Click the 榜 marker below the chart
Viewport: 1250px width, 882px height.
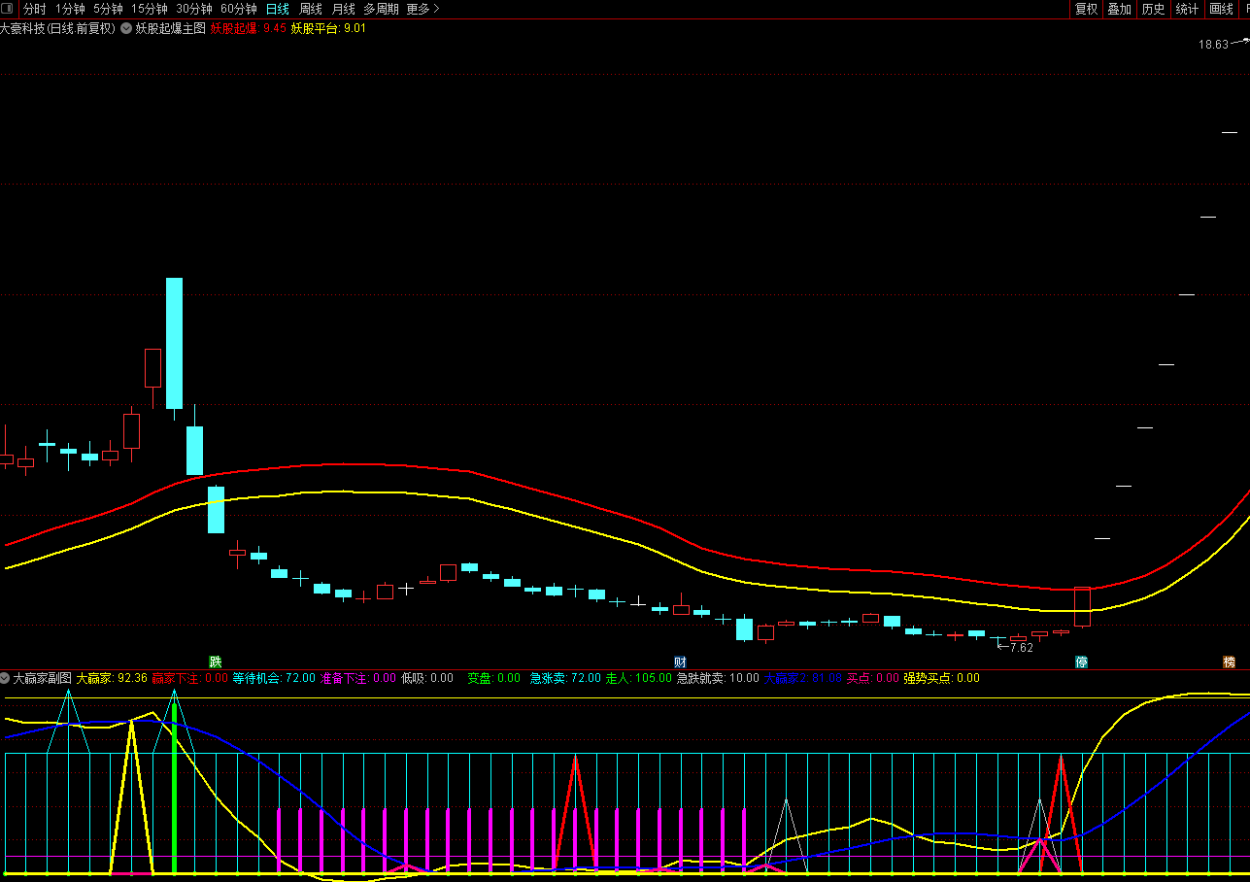pyautogui.click(x=1229, y=661)
